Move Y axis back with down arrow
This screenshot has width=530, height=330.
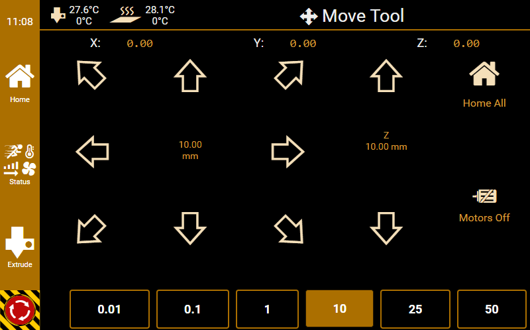coord(190,229)
